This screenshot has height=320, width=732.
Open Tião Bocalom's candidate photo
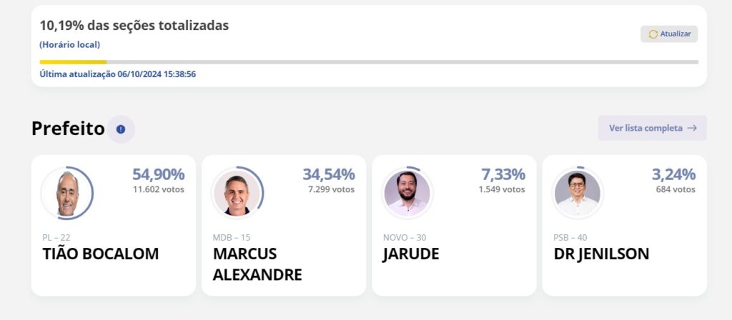click(67, 193)
